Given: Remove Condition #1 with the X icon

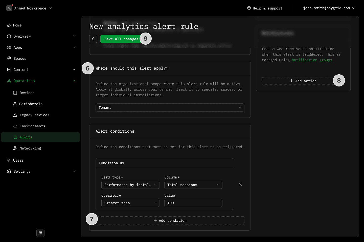Looking at the screenshot, I should 240,184.
